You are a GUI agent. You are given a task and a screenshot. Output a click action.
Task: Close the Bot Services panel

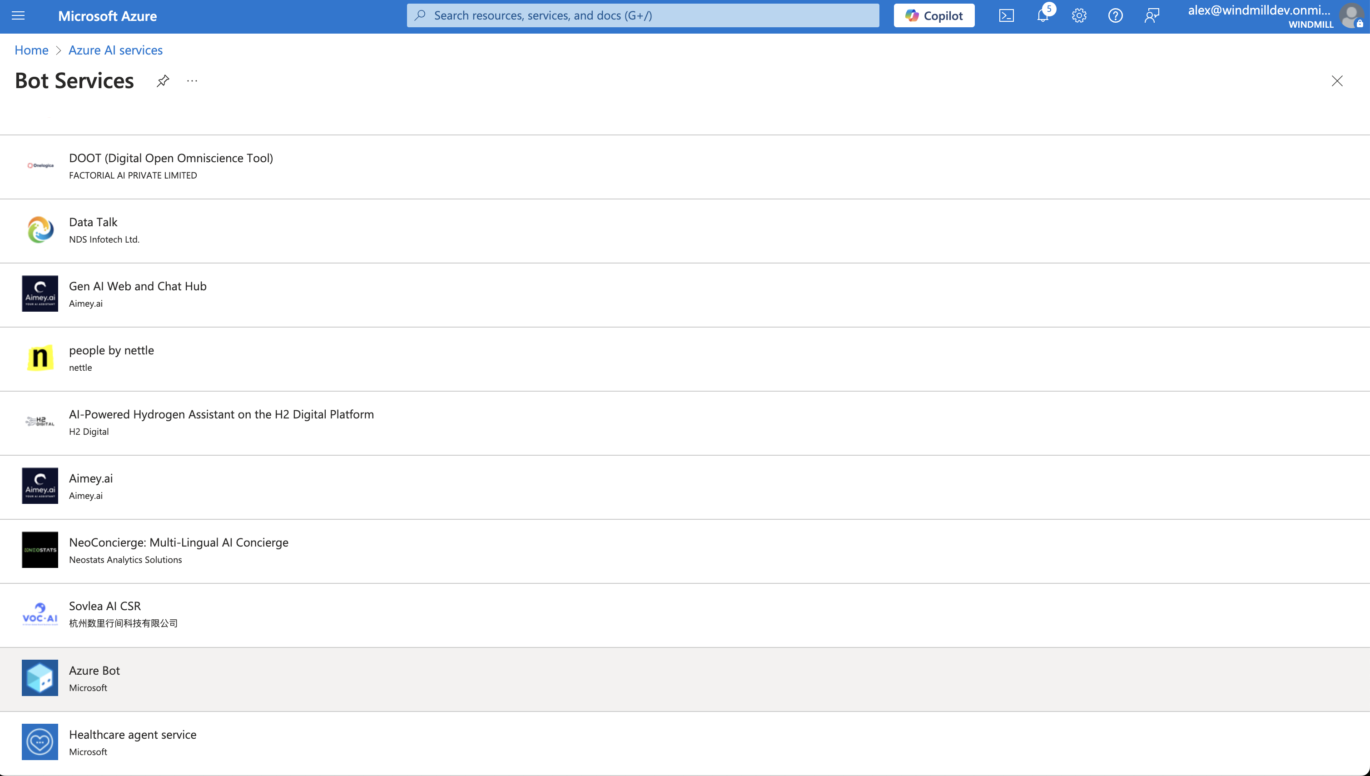coord(1337,81)
